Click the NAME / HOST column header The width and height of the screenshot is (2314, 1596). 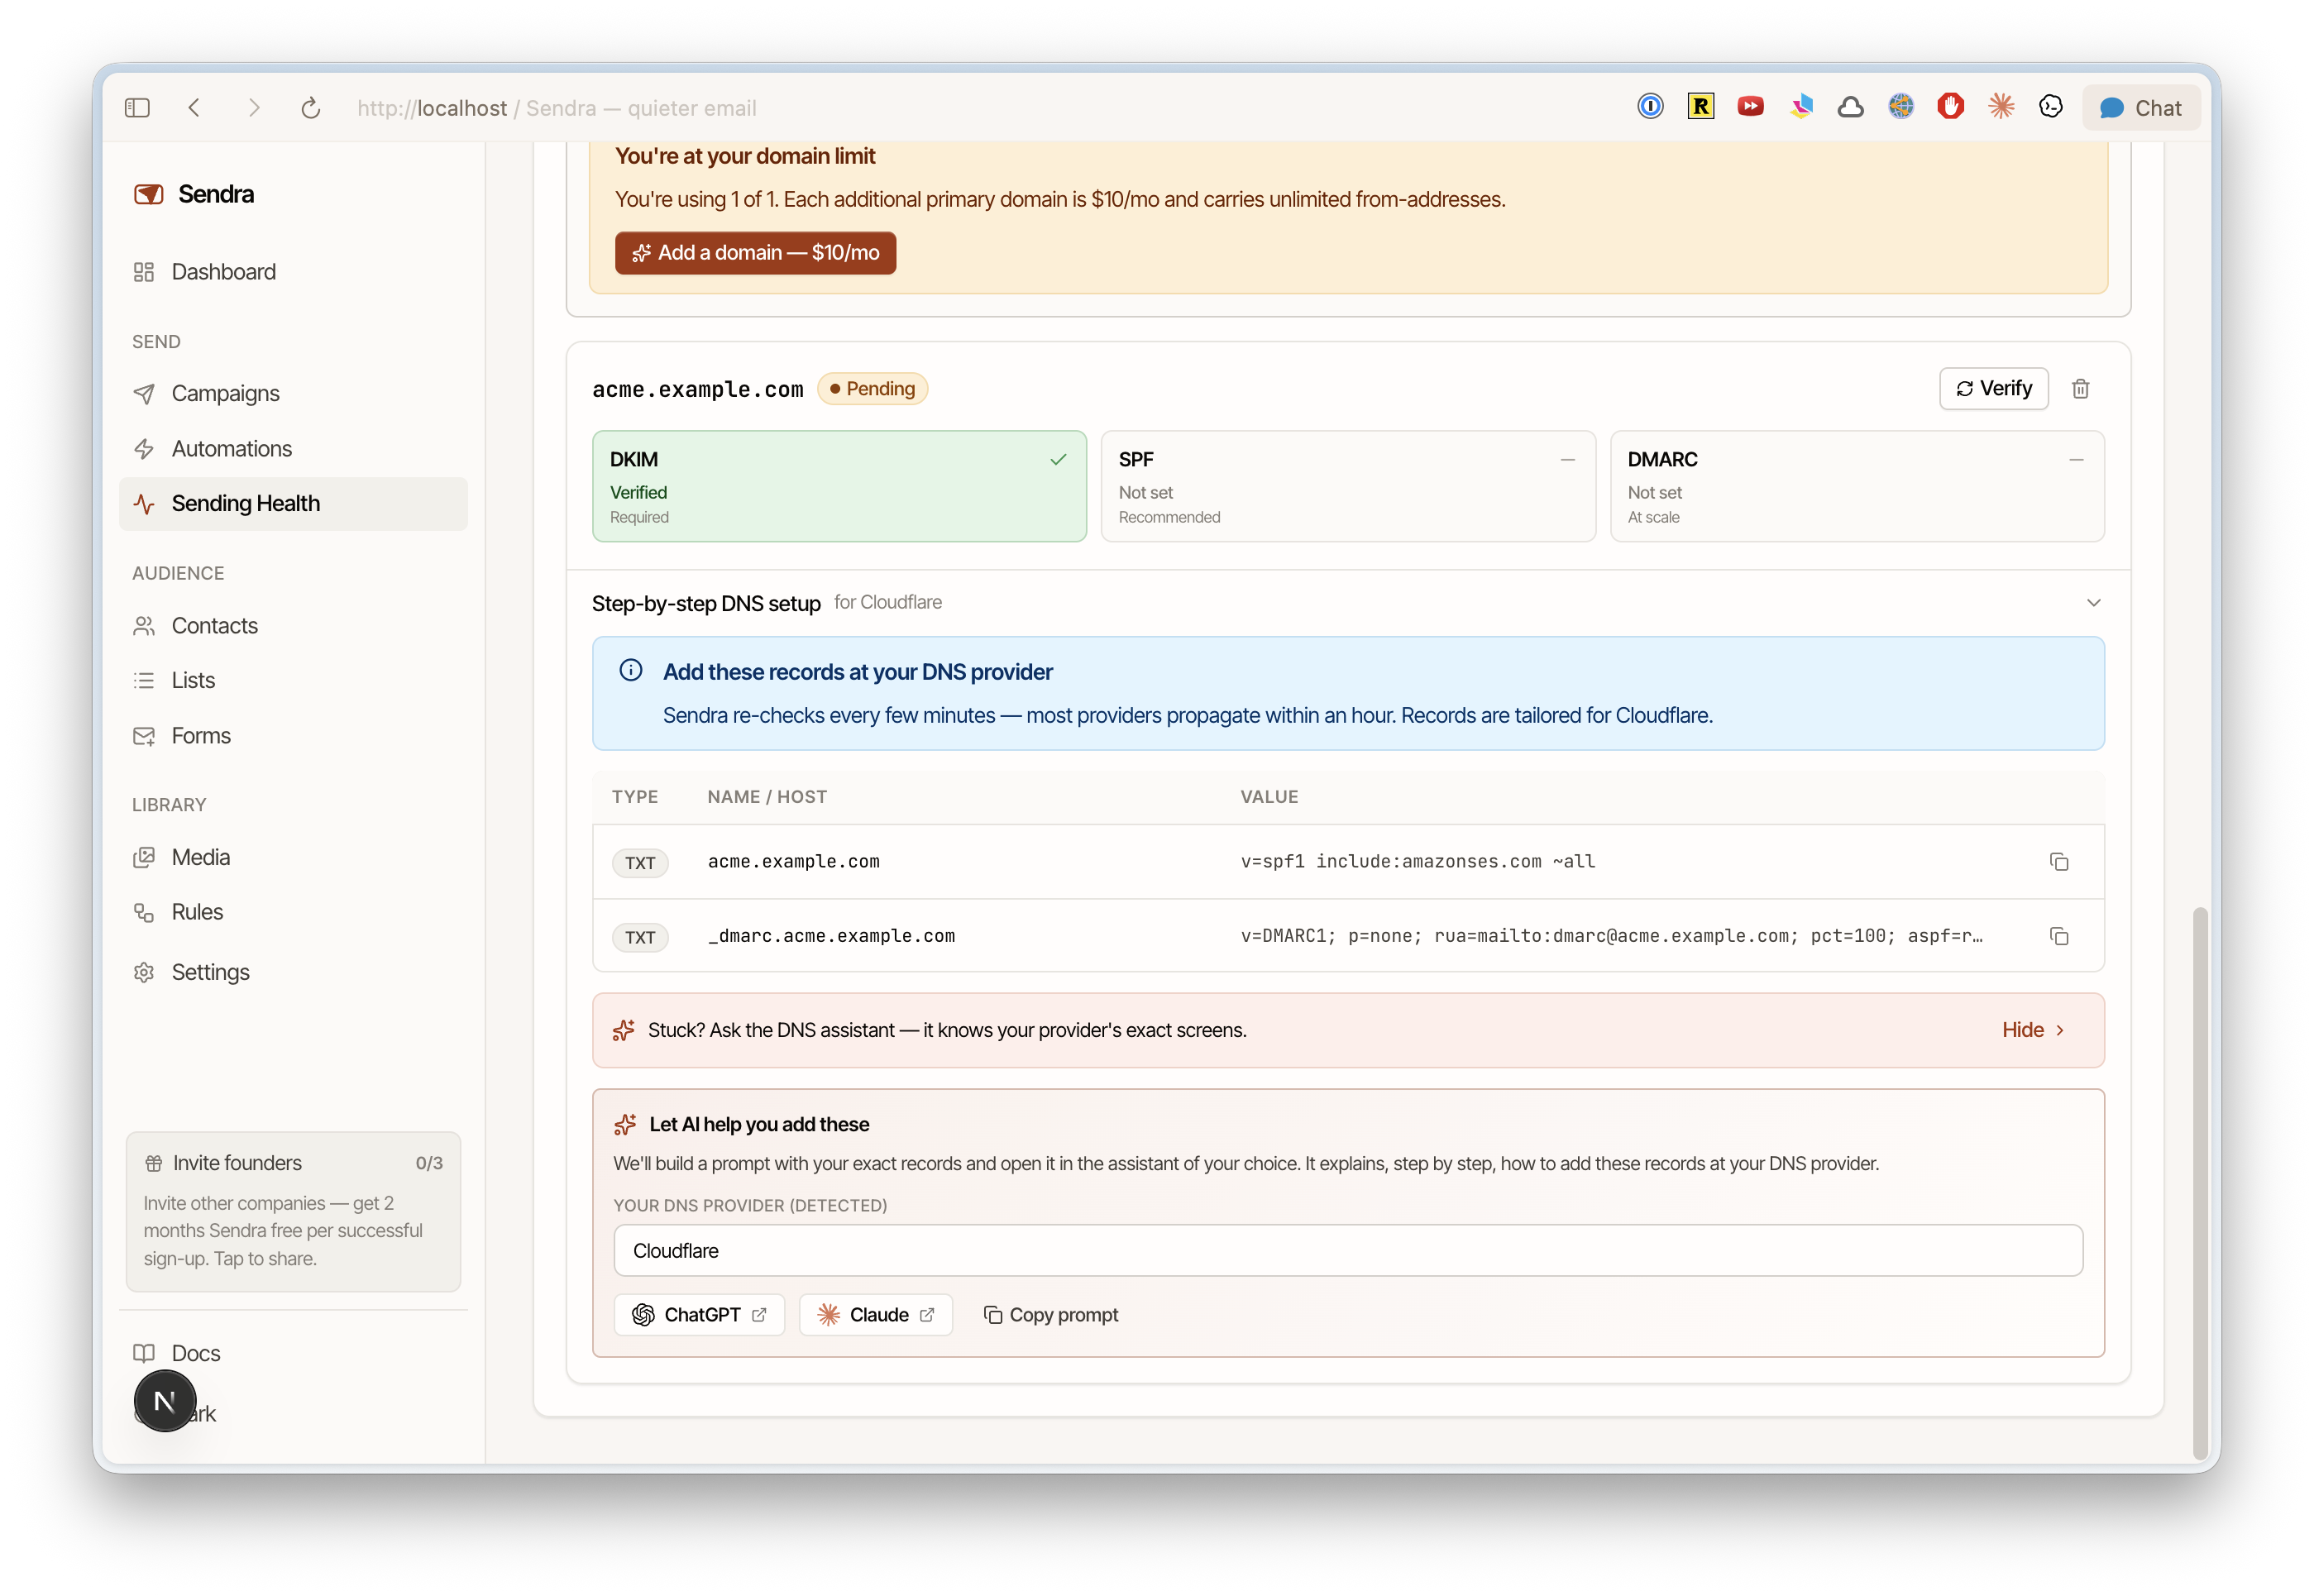[767, 797]
